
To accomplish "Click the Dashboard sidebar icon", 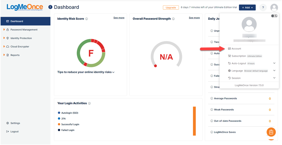I will [x=7, y=21].
